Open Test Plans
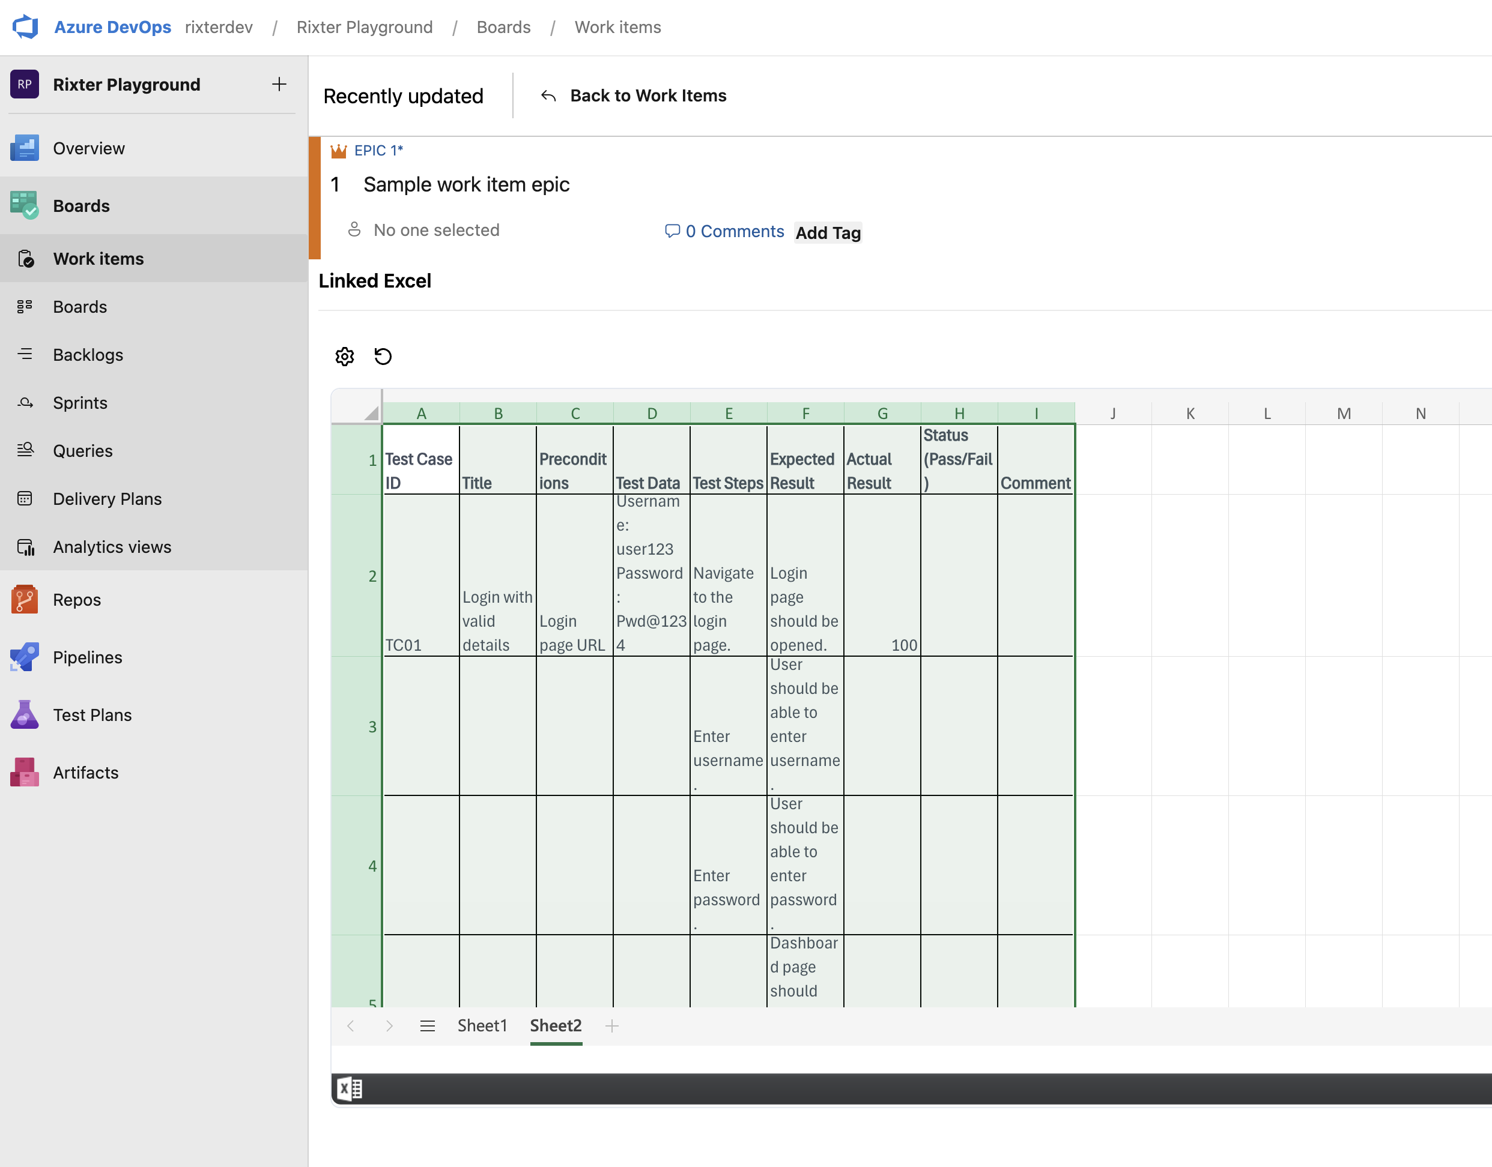The height and width of the screenshot is (1167, 1492). pos(91,715)
